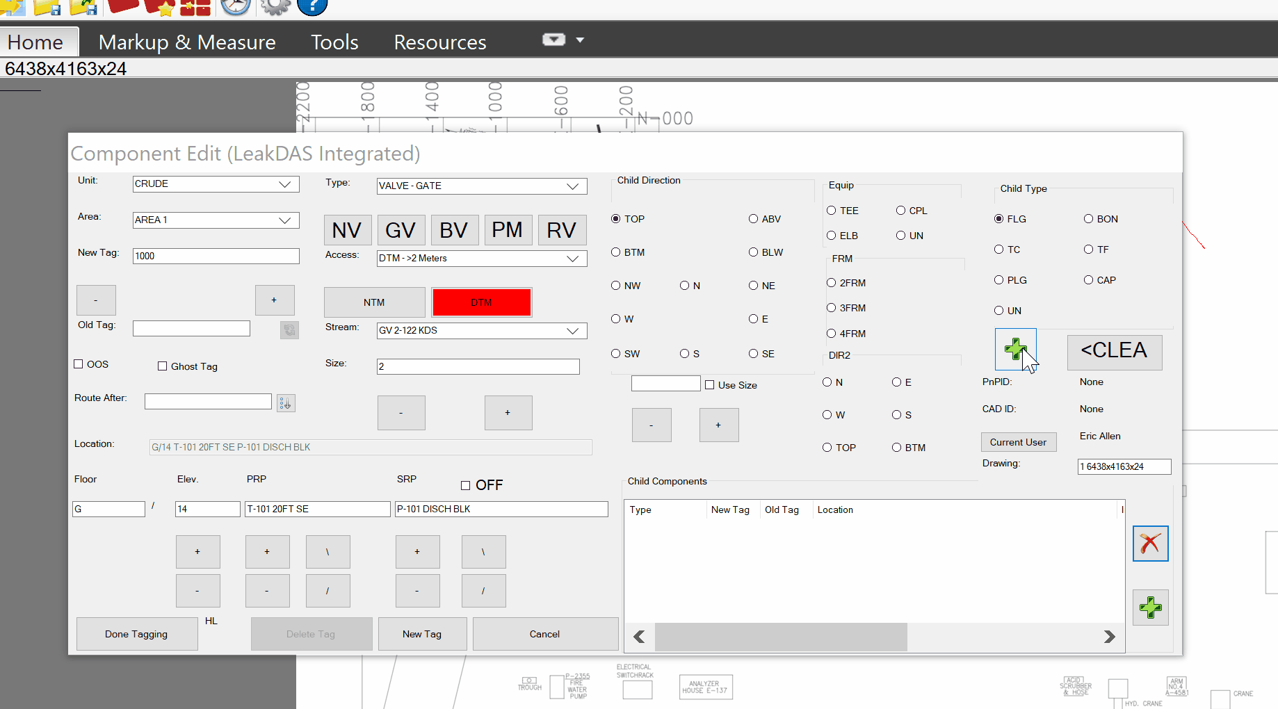Click into the New Tag field showing 1000
1278x709 pixels.
click(x=216, y=256)
